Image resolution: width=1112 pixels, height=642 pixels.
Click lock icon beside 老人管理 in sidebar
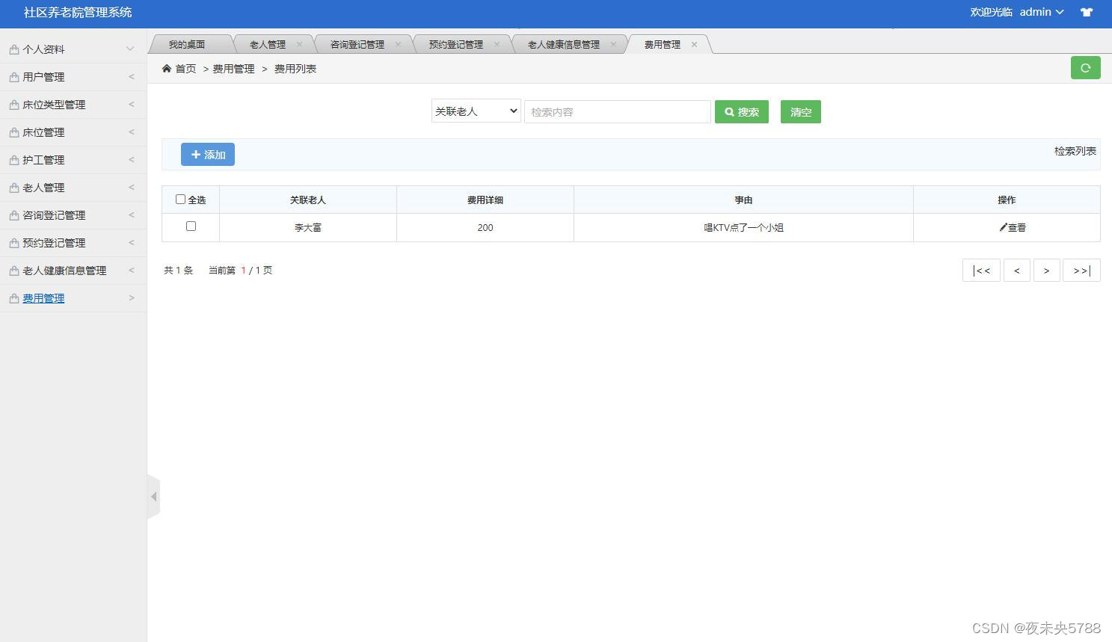14,188
